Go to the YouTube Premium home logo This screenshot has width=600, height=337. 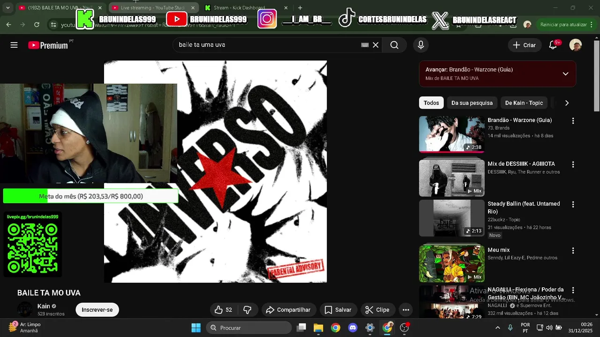tap(48, 45)
